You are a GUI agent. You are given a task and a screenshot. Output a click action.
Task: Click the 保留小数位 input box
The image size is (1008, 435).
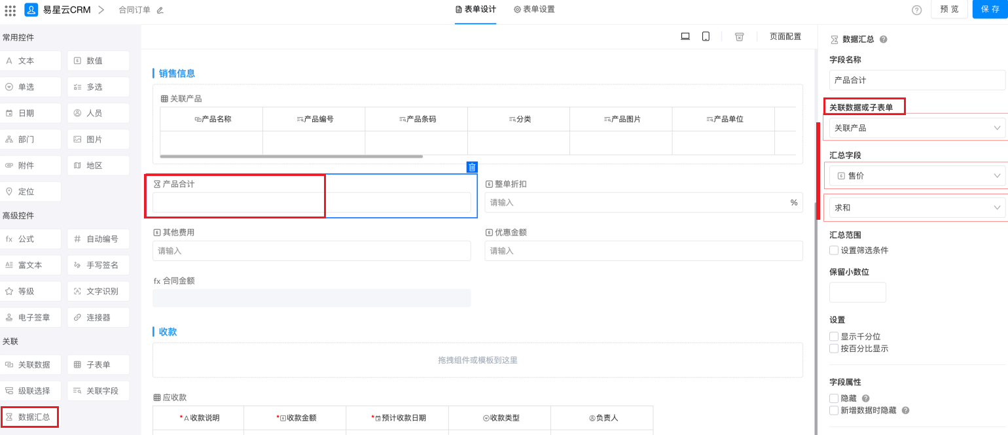(857, 292)
